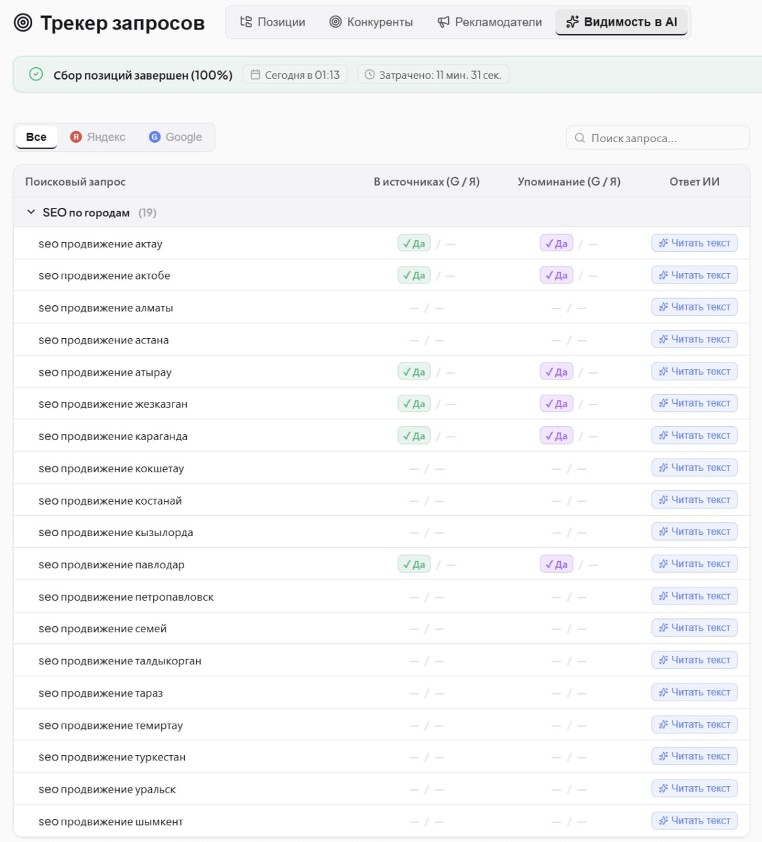Click the (19) count beside SEO по городам
Screen dimensions: 762x842
(147, 212)
